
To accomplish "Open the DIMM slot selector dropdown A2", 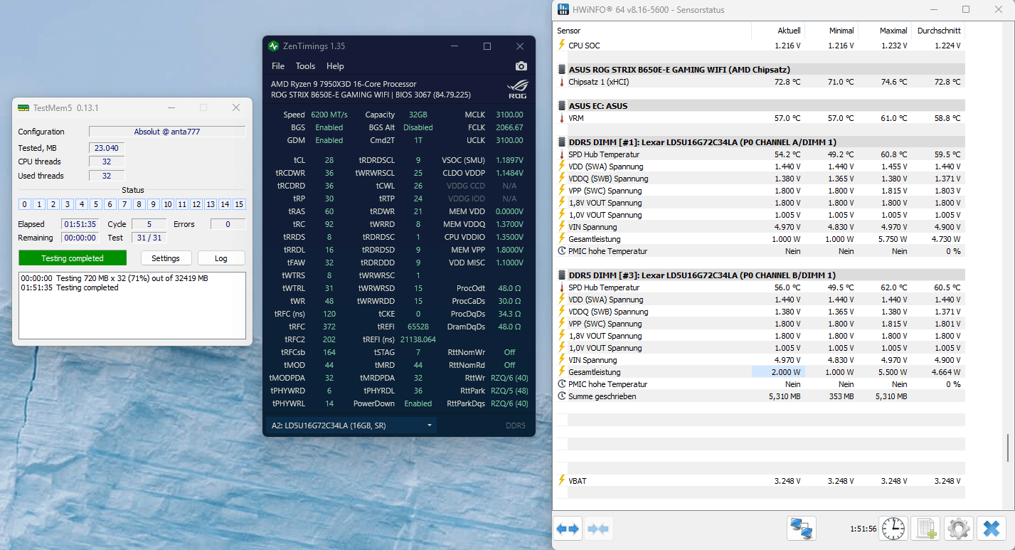I will (x=351, y=425).
